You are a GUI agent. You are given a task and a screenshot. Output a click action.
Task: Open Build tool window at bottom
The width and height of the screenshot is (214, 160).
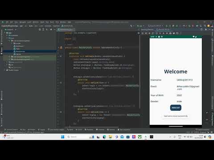pyautogui.click(x=70, y=130)
